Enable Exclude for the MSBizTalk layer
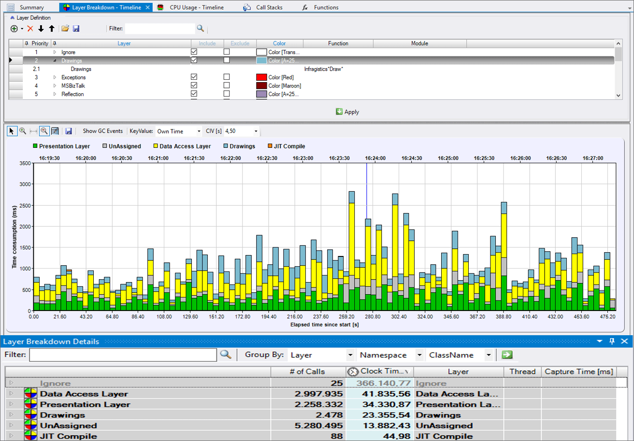The width and height of the screenshot is (634, 441). 226,85
